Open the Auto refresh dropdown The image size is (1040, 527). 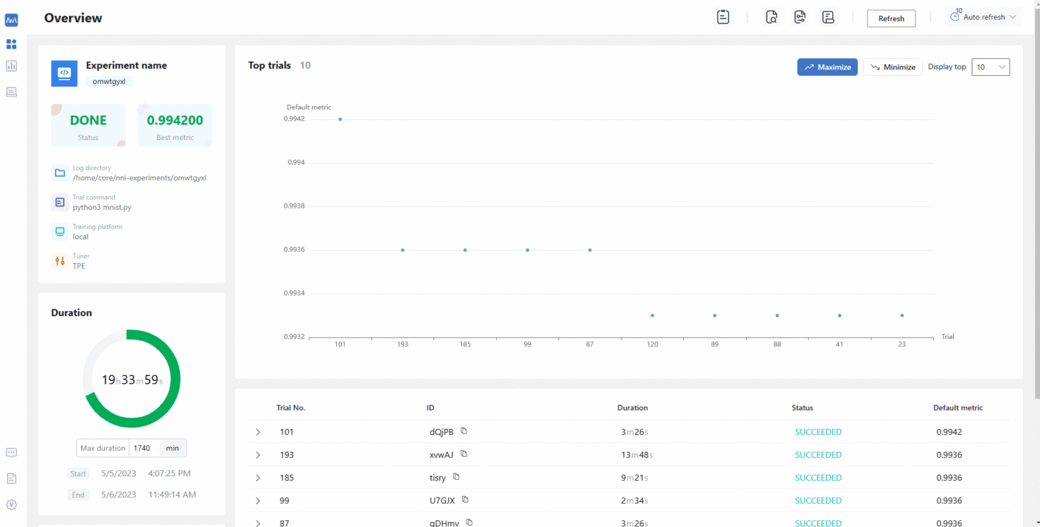[982, 17]
